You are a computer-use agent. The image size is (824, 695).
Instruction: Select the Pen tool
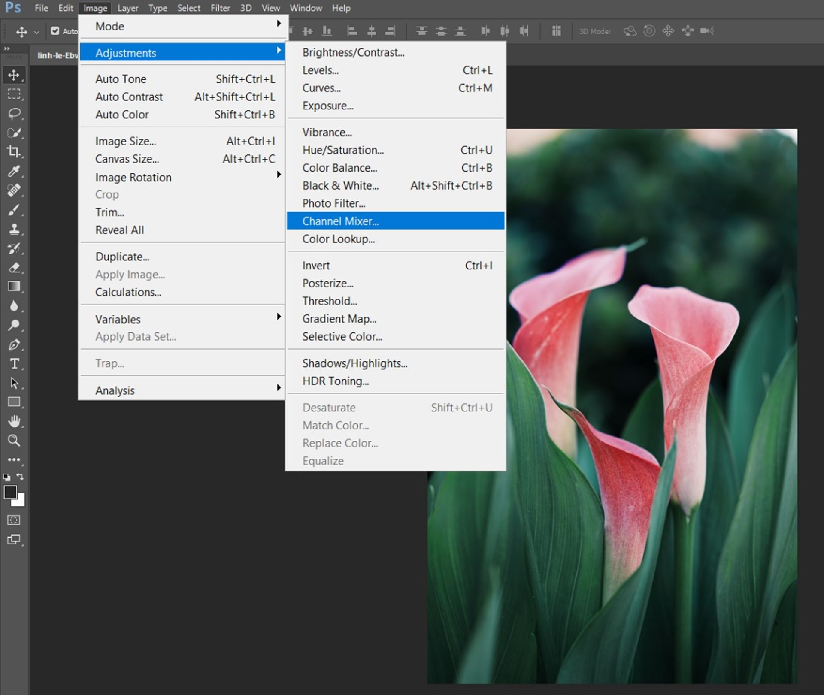pos(14,344)
